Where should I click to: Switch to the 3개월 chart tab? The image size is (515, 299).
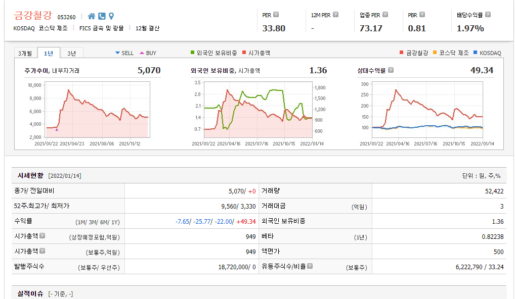click(25, 53)
